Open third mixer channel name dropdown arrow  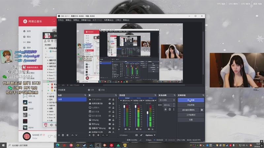pyautogui.click(x=155, y=101)
